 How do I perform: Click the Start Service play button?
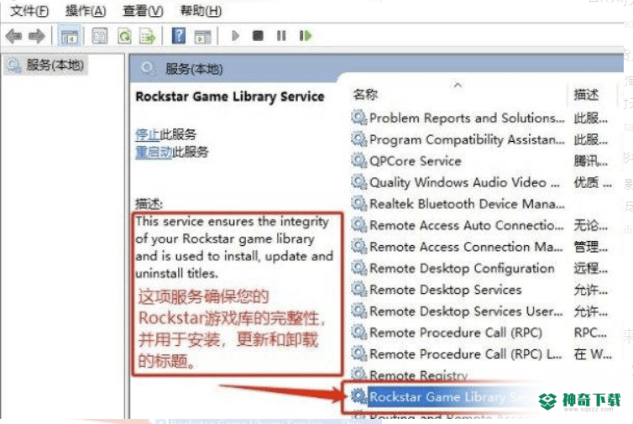pos(235,36)
